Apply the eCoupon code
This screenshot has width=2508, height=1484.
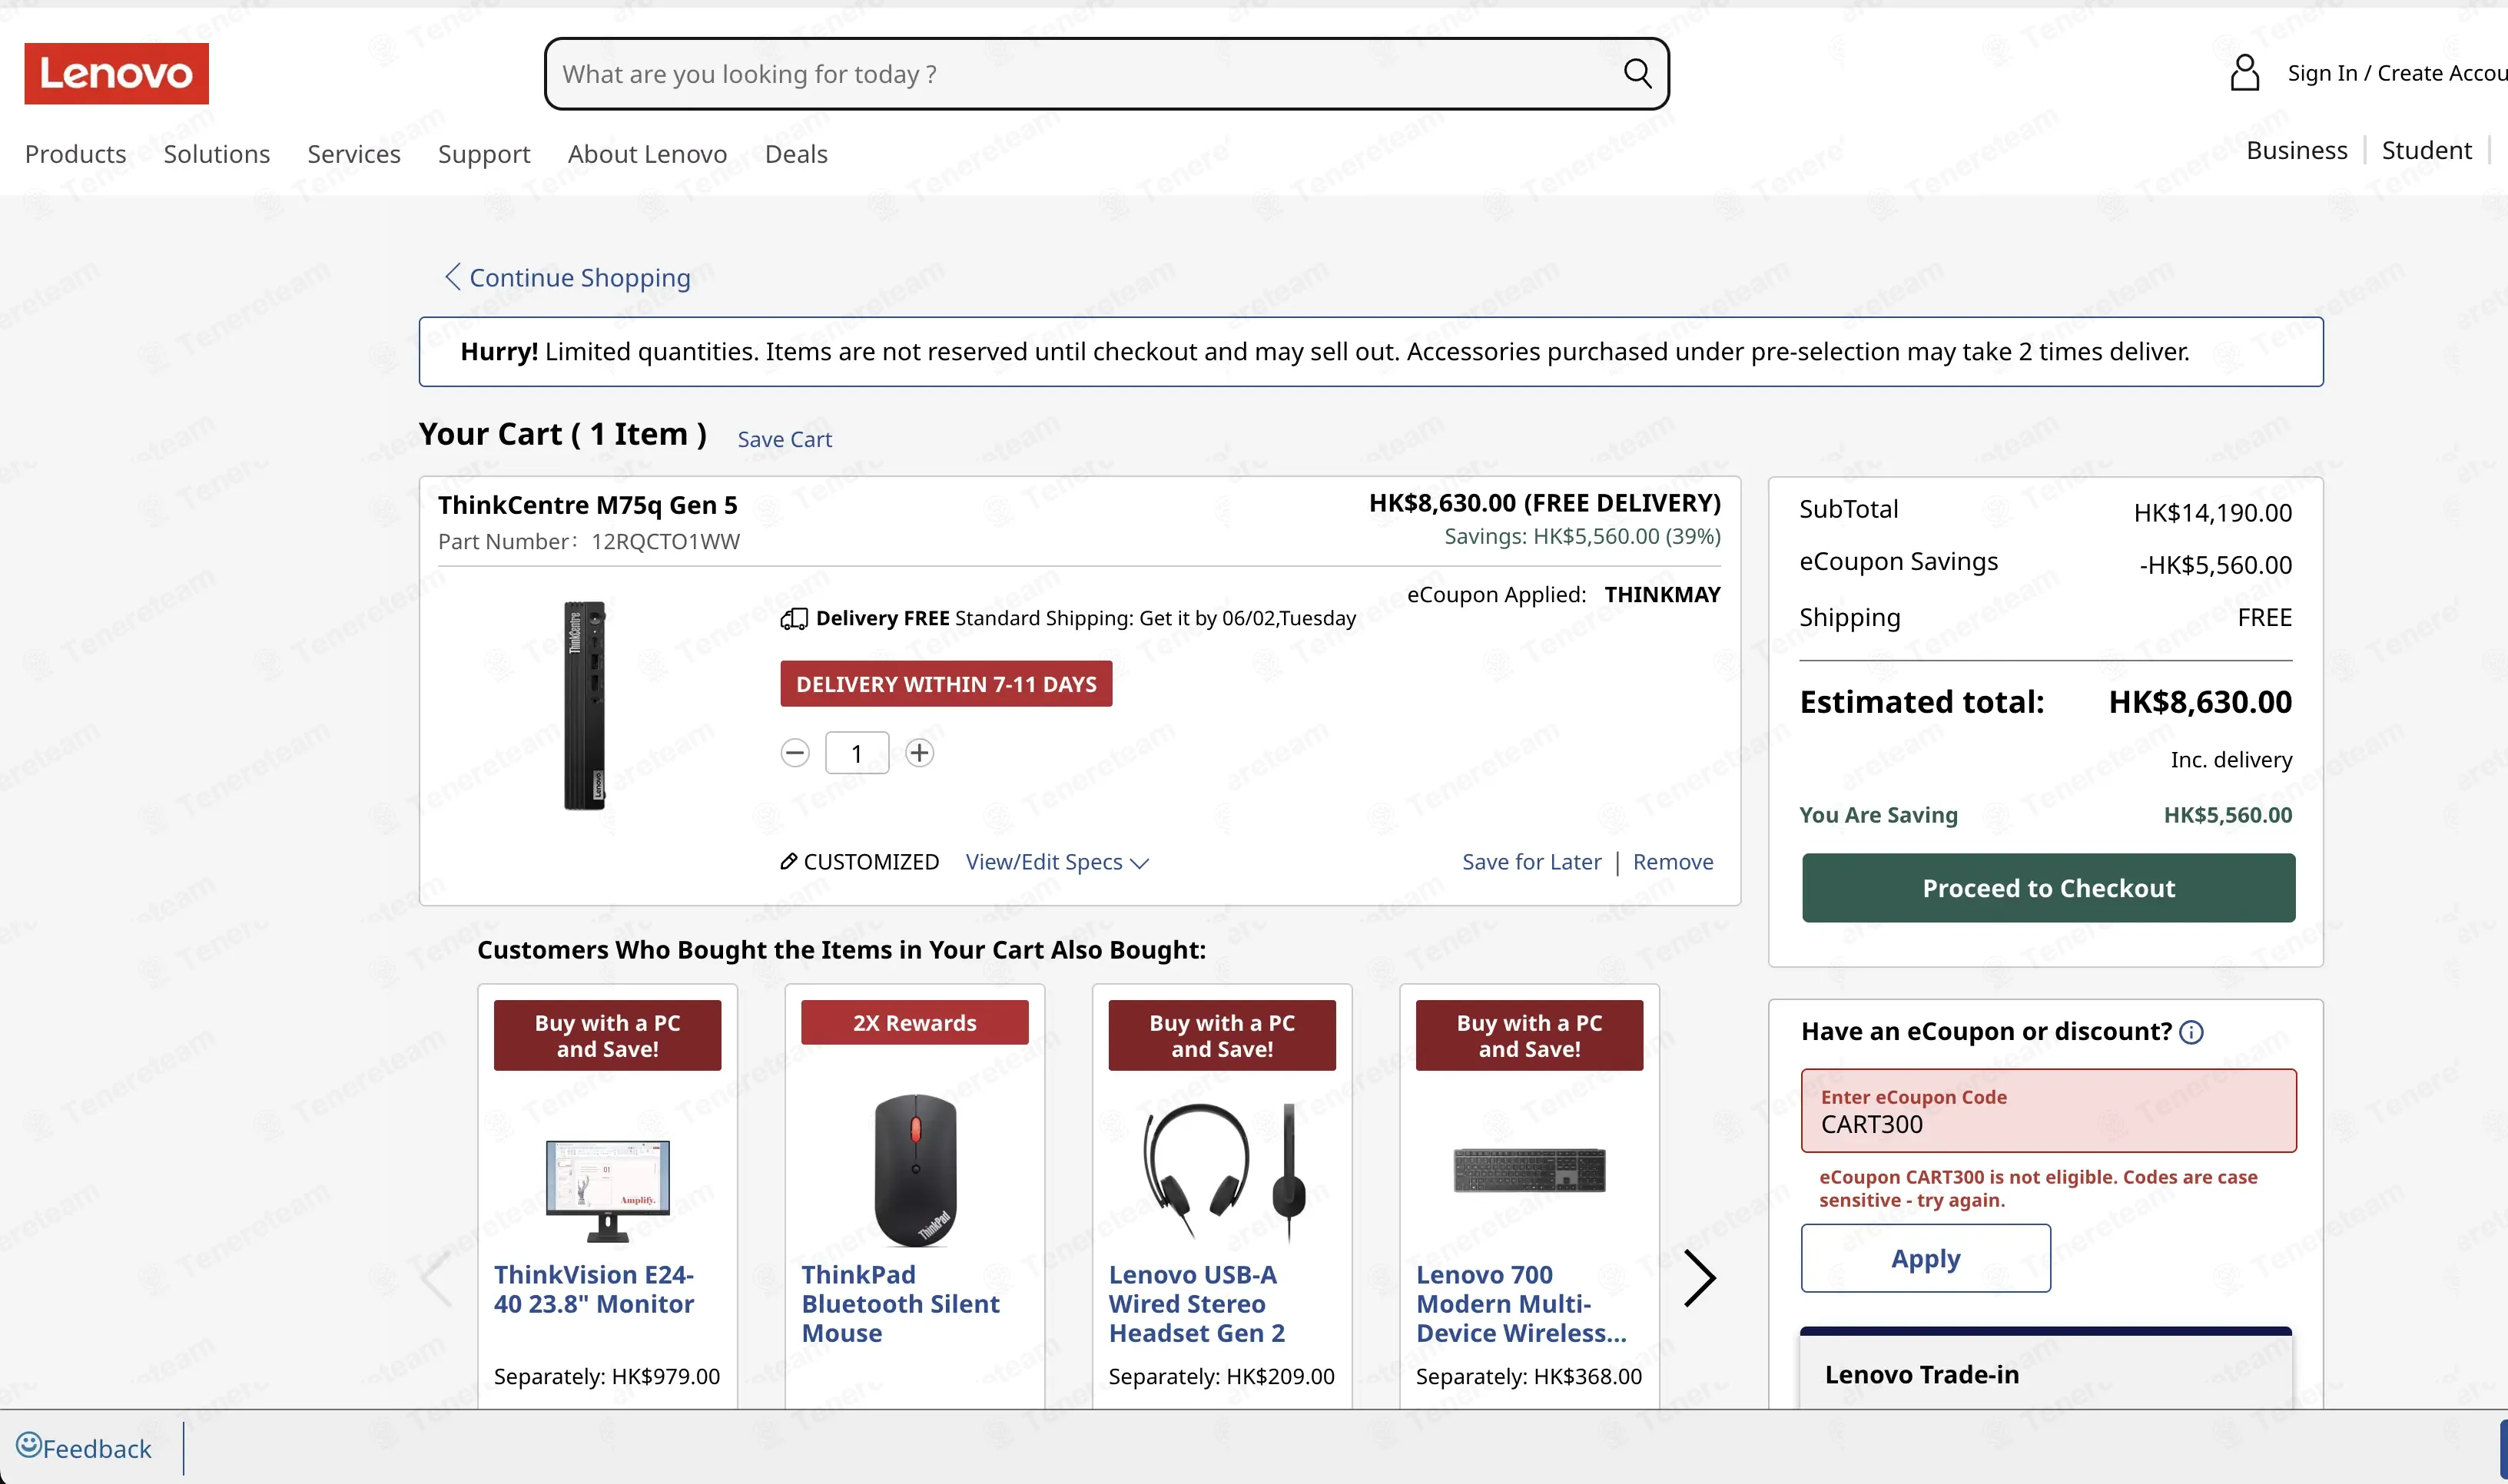(x=1925, y=1258)
